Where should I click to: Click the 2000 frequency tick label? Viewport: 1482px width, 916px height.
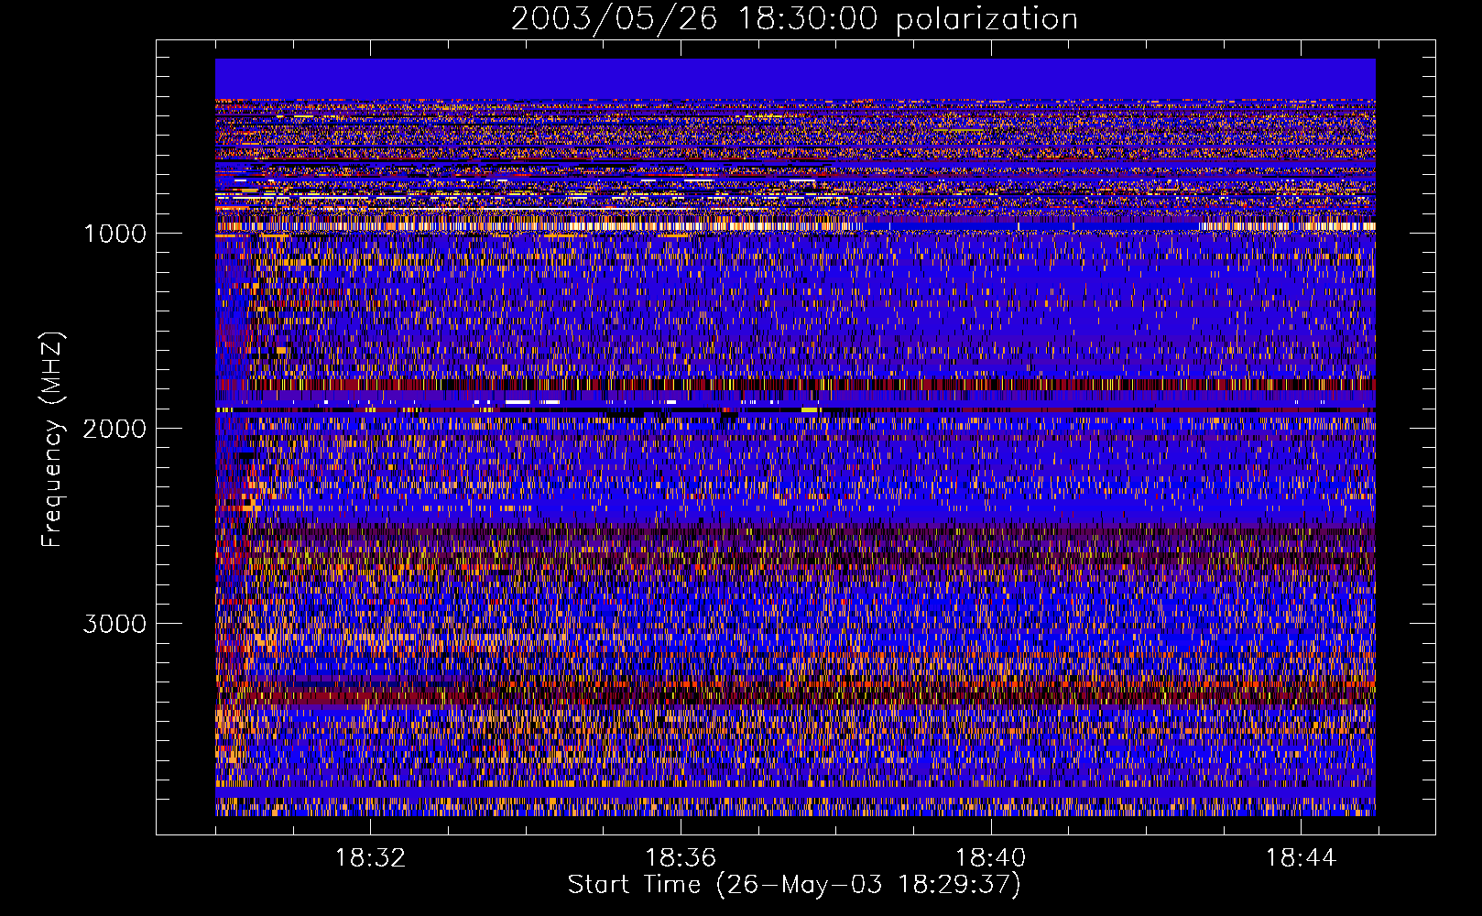[114, 429]
